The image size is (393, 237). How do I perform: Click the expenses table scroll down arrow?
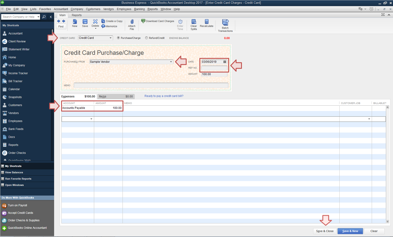click(387, 222)
